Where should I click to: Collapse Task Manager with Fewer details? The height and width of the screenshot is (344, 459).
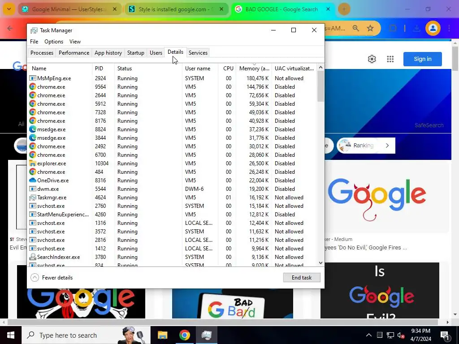[x=52, y=278]
